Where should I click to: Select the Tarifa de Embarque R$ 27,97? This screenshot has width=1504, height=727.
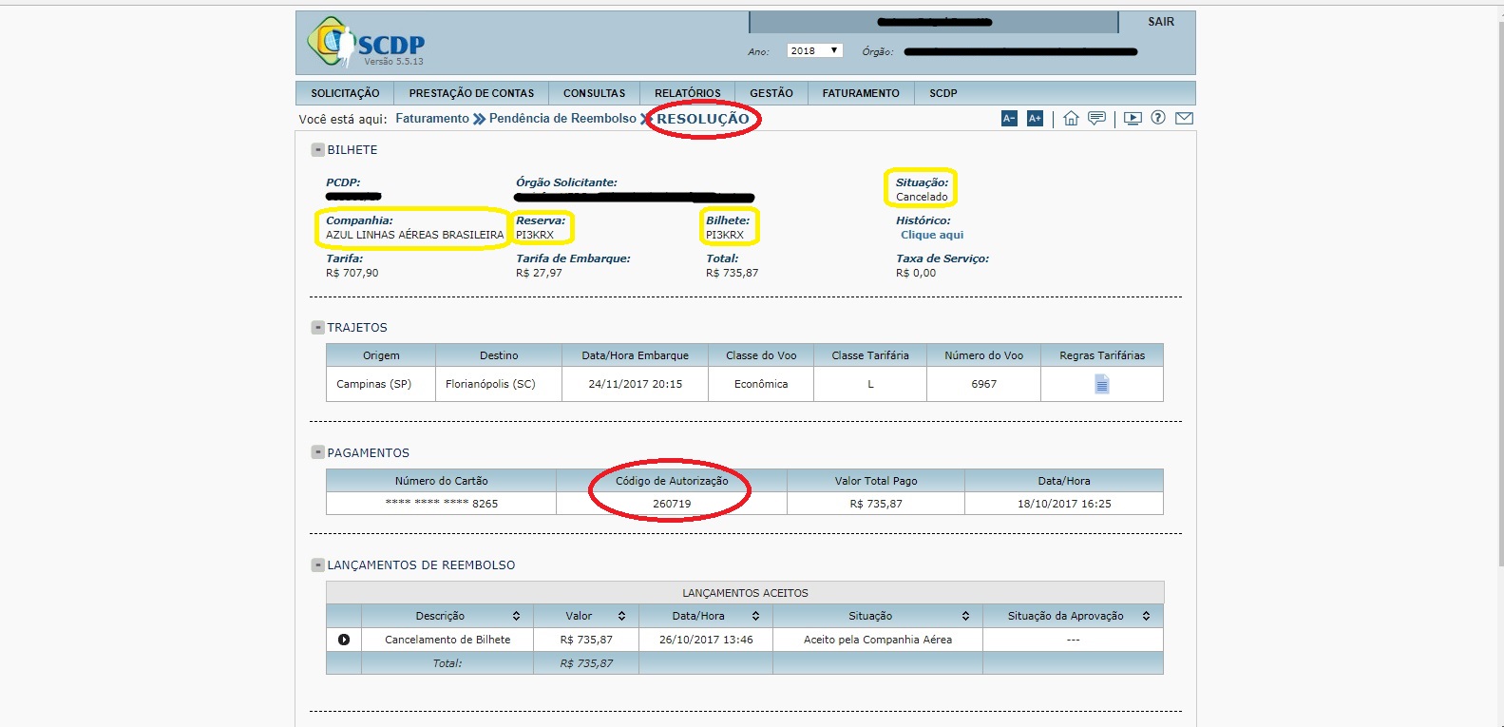(539, 273)
